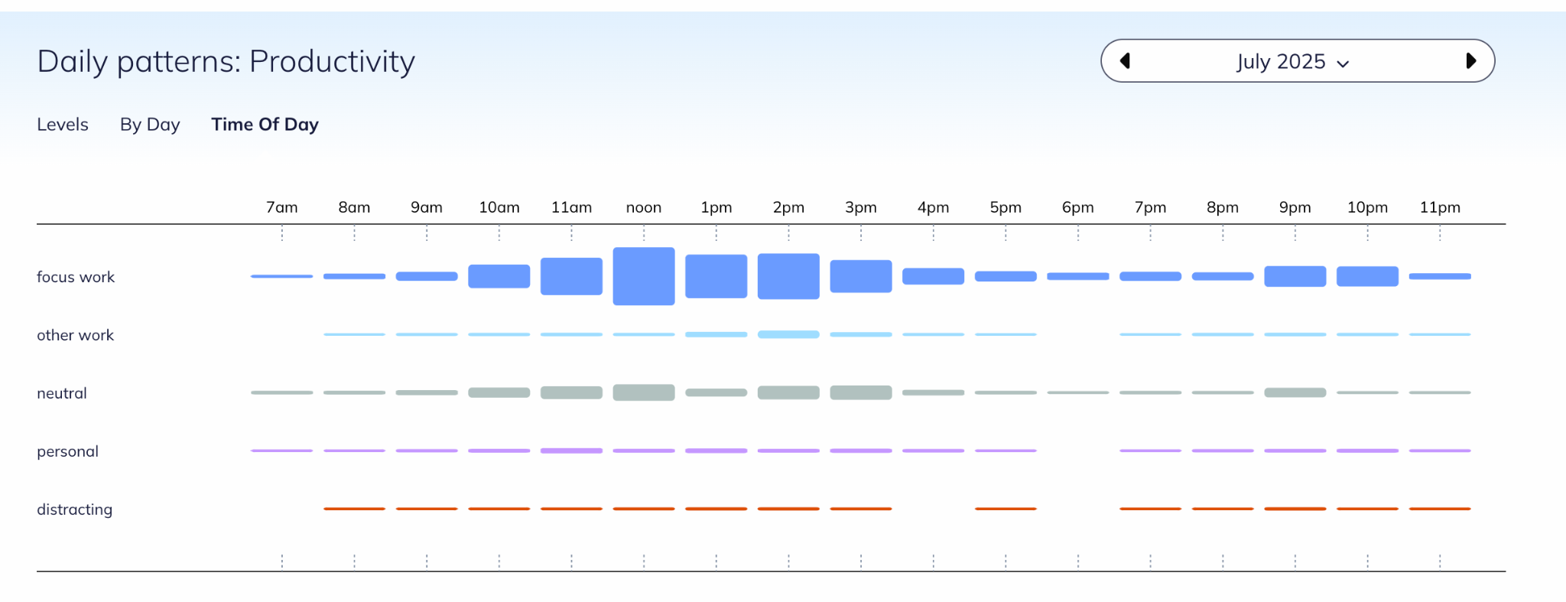Open the July 2025 month dropdown
Image resolution: width=1566 pixels, height=602 pixels.
[1292, 61]
